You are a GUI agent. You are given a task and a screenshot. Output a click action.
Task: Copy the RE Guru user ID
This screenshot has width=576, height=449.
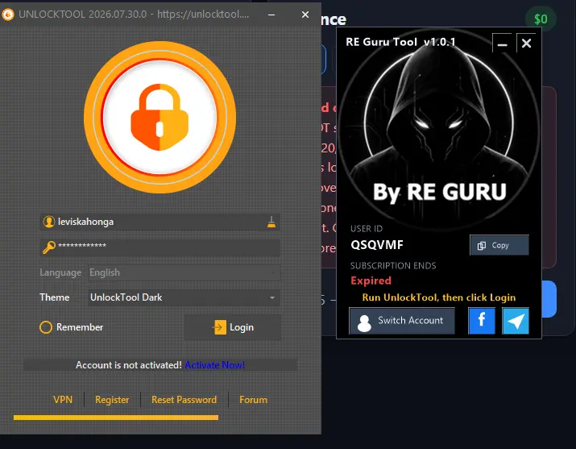click(499, 245)
